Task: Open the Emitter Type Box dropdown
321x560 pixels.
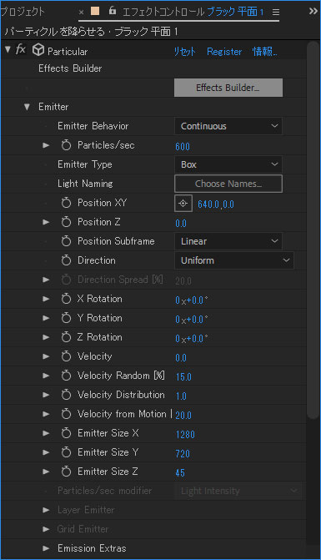Action: (x=228, y=164)
